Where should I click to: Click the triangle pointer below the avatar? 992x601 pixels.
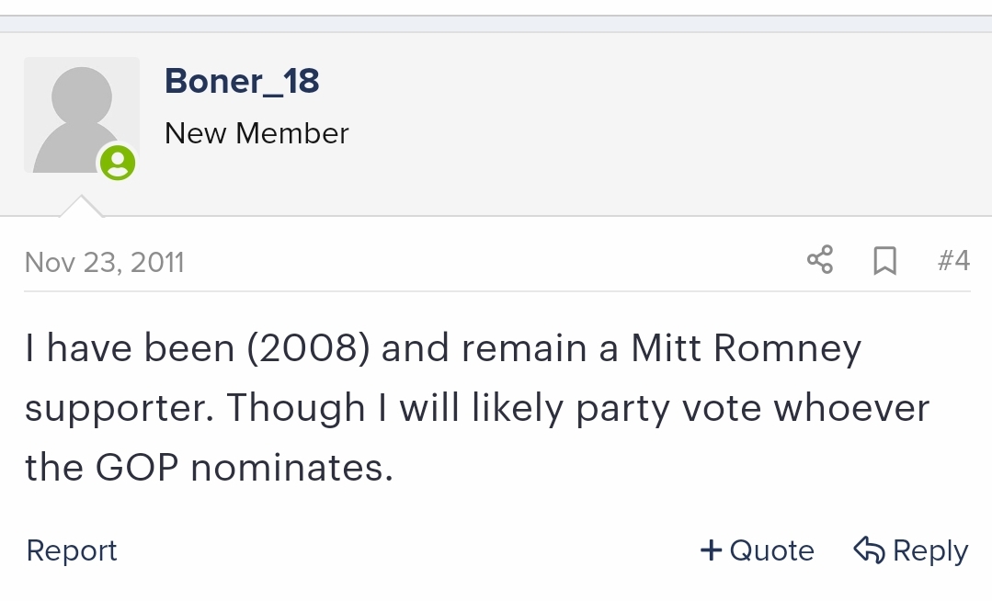81,207
